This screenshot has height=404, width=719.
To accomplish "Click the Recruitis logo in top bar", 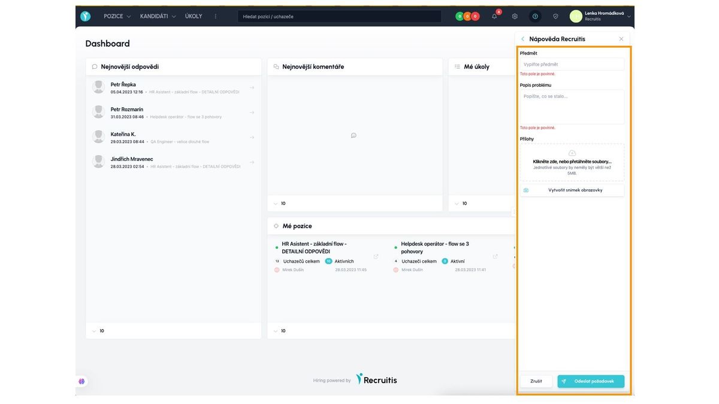I will point(86,16).
